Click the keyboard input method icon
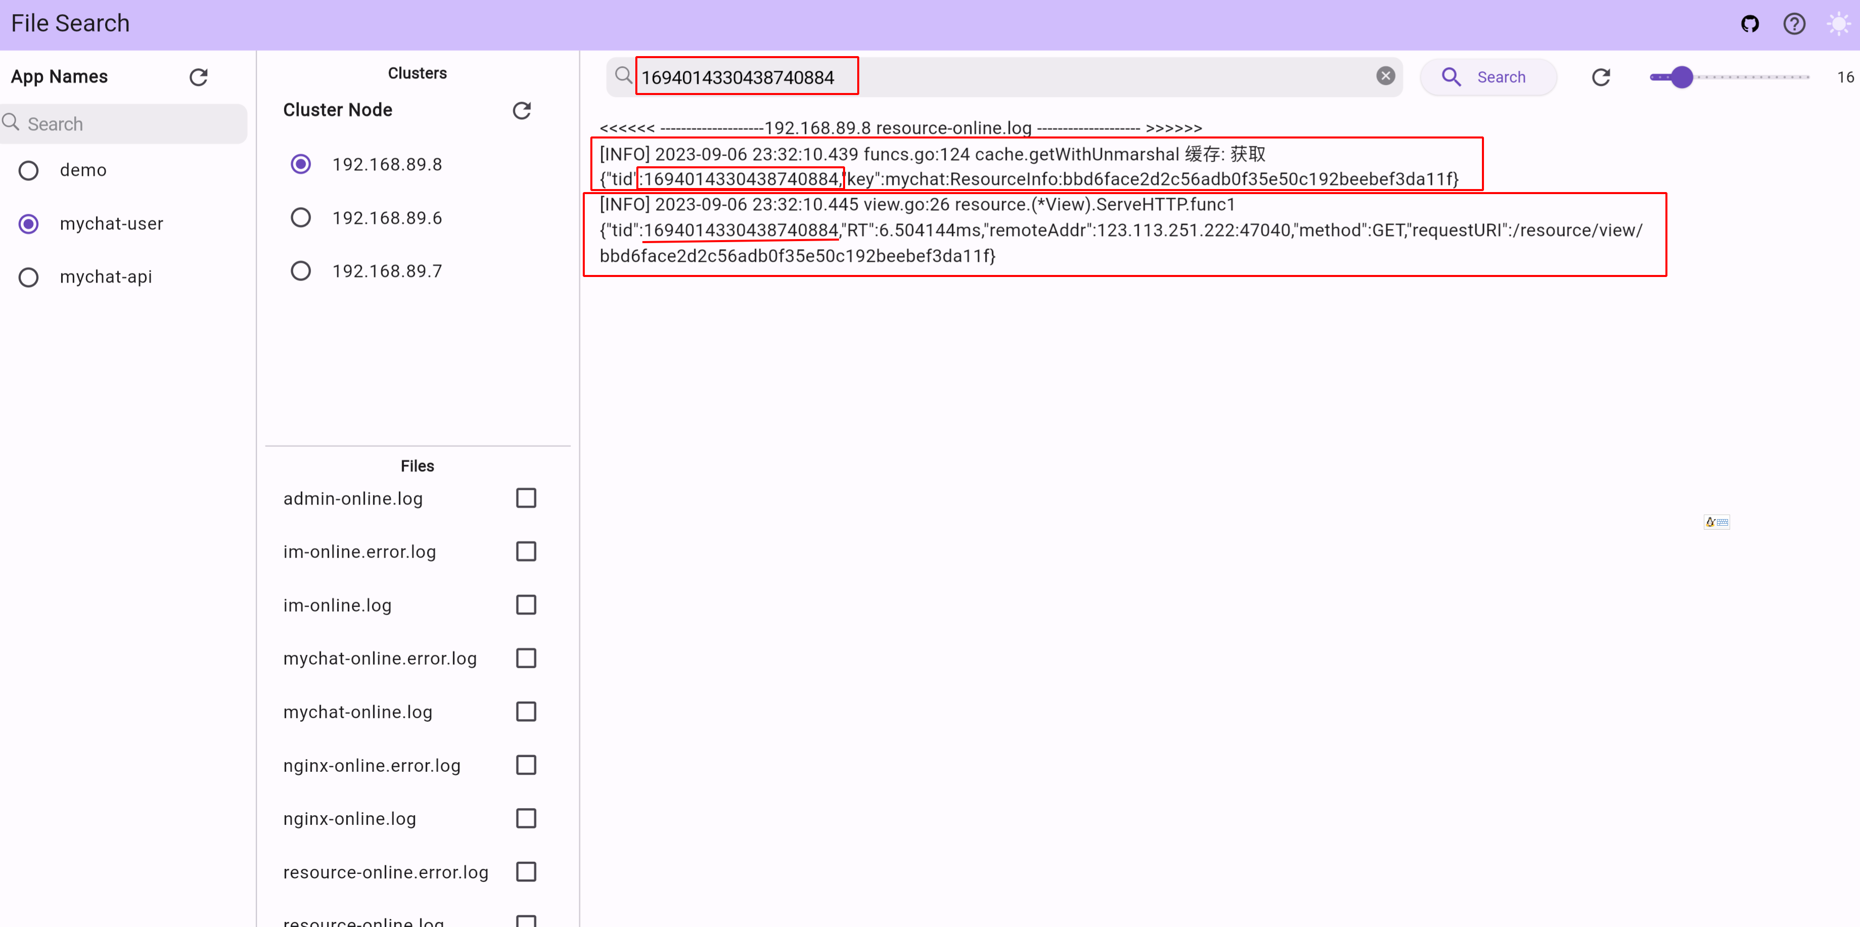 pyautogui.click(x=1716, y=522)
